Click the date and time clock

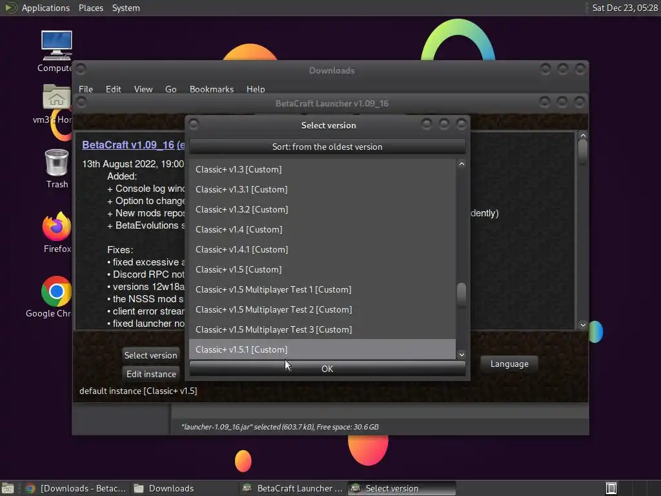[625, 8]
